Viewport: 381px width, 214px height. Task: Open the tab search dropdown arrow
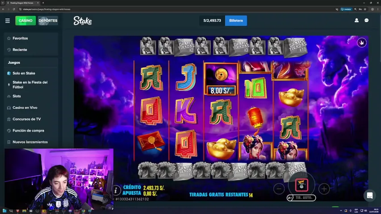pyautogui.click(x=3, y=3)
